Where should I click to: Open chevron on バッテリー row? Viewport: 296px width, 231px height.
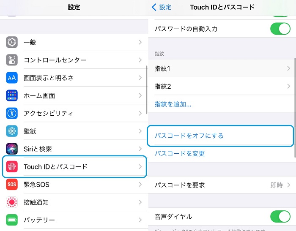pyautogui.click(x=140, y=220)
